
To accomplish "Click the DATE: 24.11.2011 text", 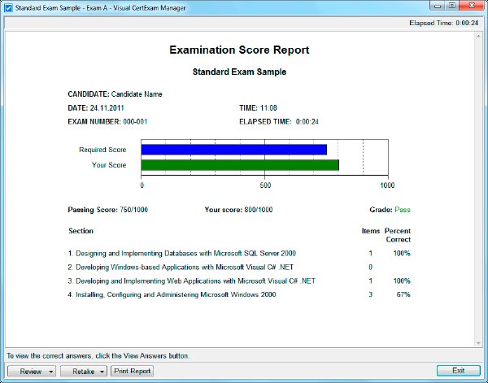I will pyautogui.click(x=96, y=108).
